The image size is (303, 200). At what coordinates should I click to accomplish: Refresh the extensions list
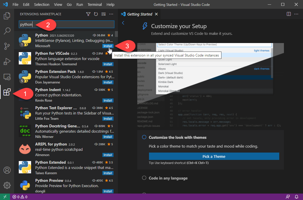coord(96,14)
